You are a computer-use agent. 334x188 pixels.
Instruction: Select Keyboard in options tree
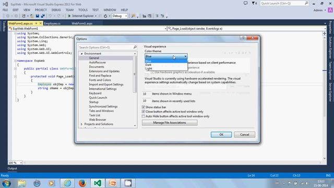click(95, 93)
